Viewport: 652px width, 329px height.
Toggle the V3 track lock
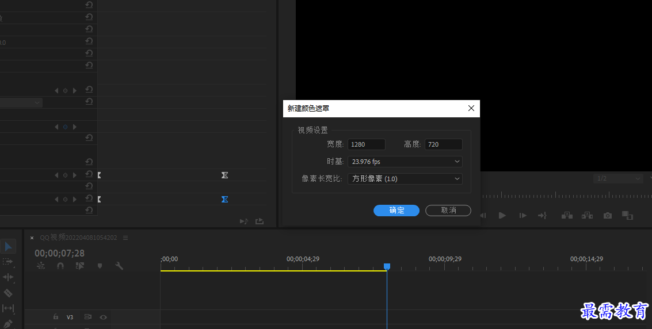56,317
